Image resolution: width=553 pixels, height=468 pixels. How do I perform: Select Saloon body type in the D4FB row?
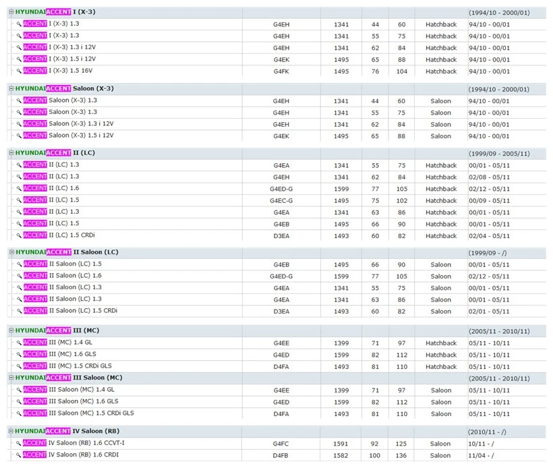[440, 456]
